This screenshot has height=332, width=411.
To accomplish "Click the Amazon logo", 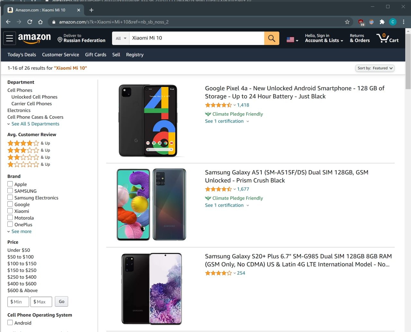I will (x=34, y=38).
